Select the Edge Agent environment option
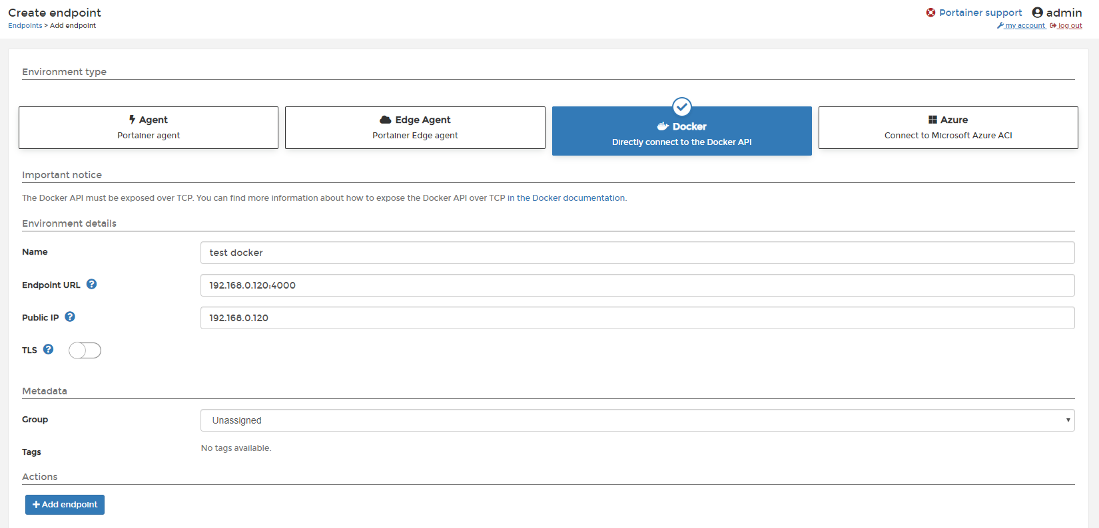 [415, 128]
